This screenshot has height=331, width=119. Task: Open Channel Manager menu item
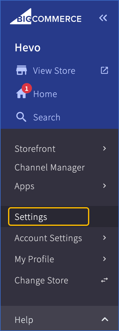click(50, 168)
